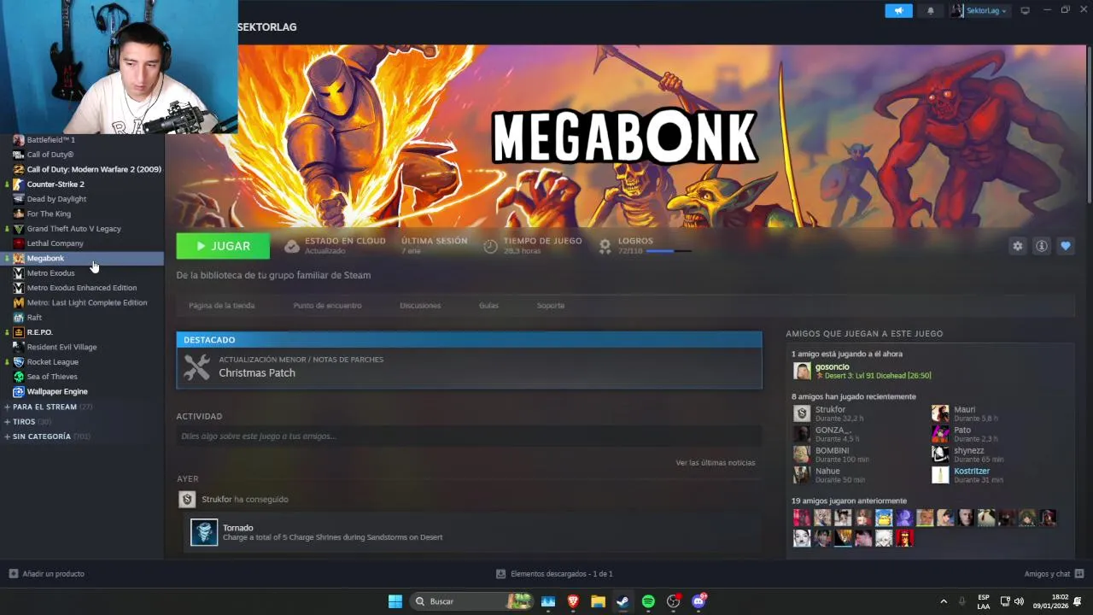
Task: Show hidden system tray icons chevron
Action: coord(944,601)
